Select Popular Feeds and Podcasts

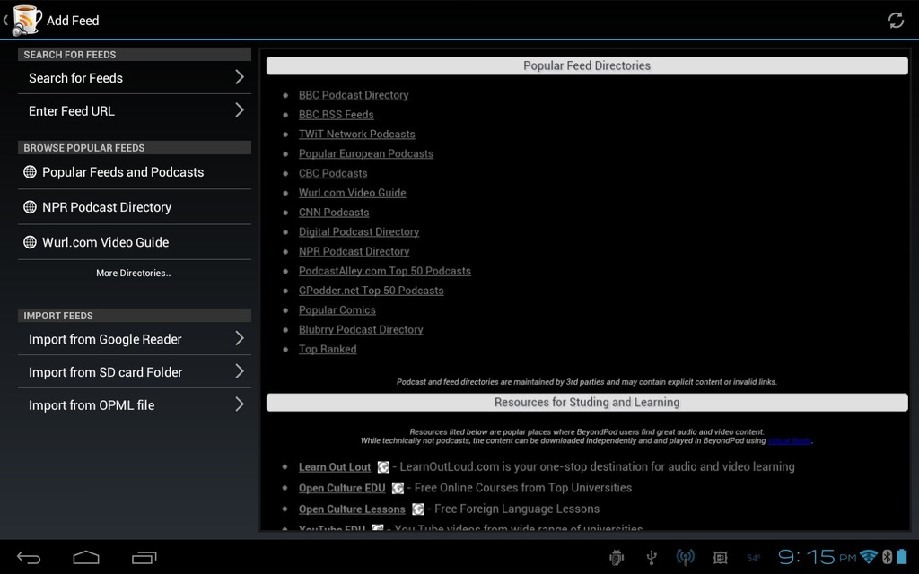(x=135, y=172)
